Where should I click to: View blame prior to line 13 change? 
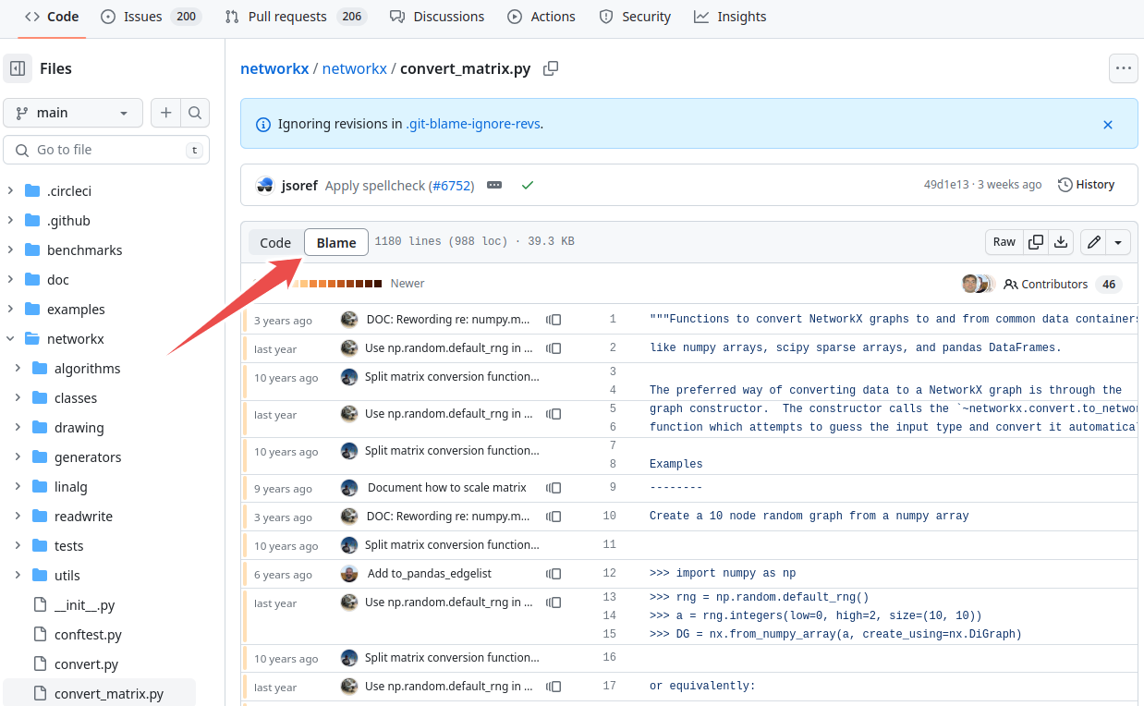pyautogui.click(x=554, y=603)
